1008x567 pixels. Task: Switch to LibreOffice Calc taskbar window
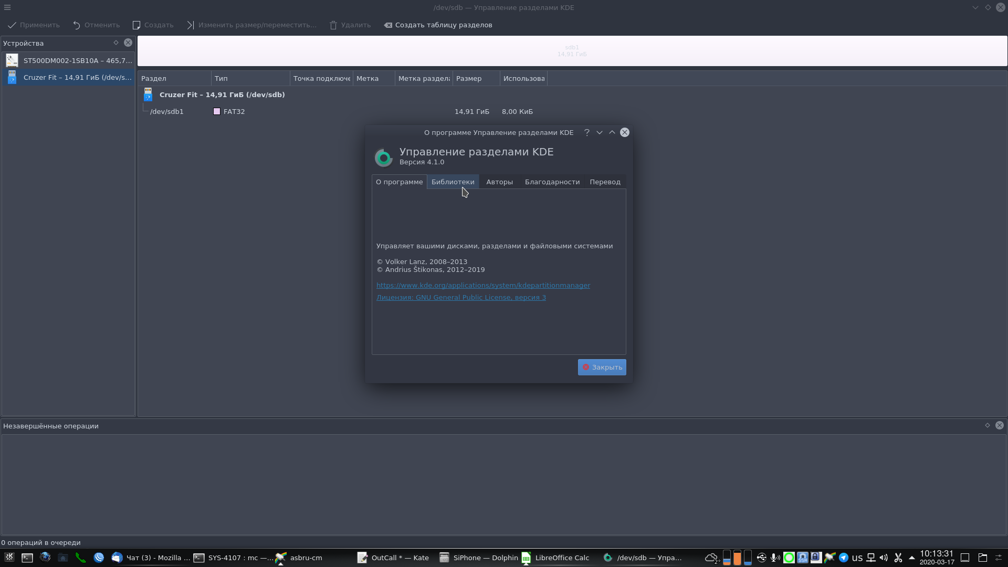(x=560, y=558)
